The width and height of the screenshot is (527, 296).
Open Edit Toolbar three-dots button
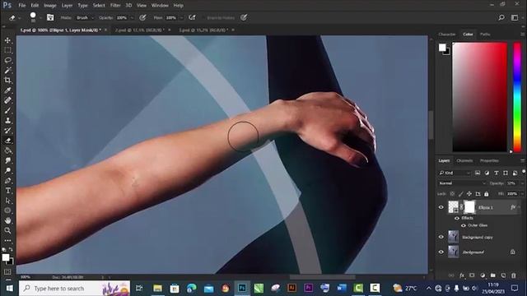pos(7,241)
